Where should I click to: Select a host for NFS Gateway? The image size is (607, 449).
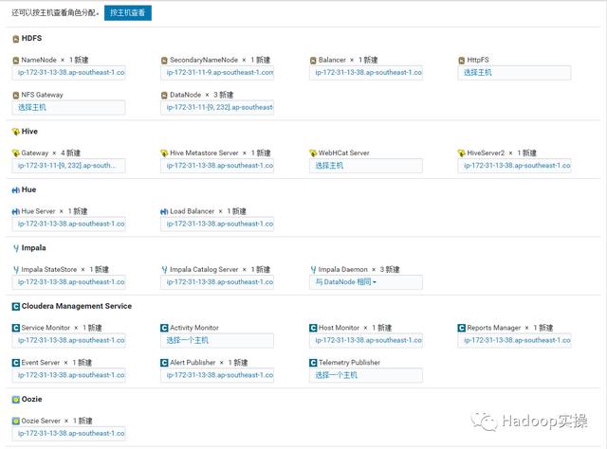[69, 107]
